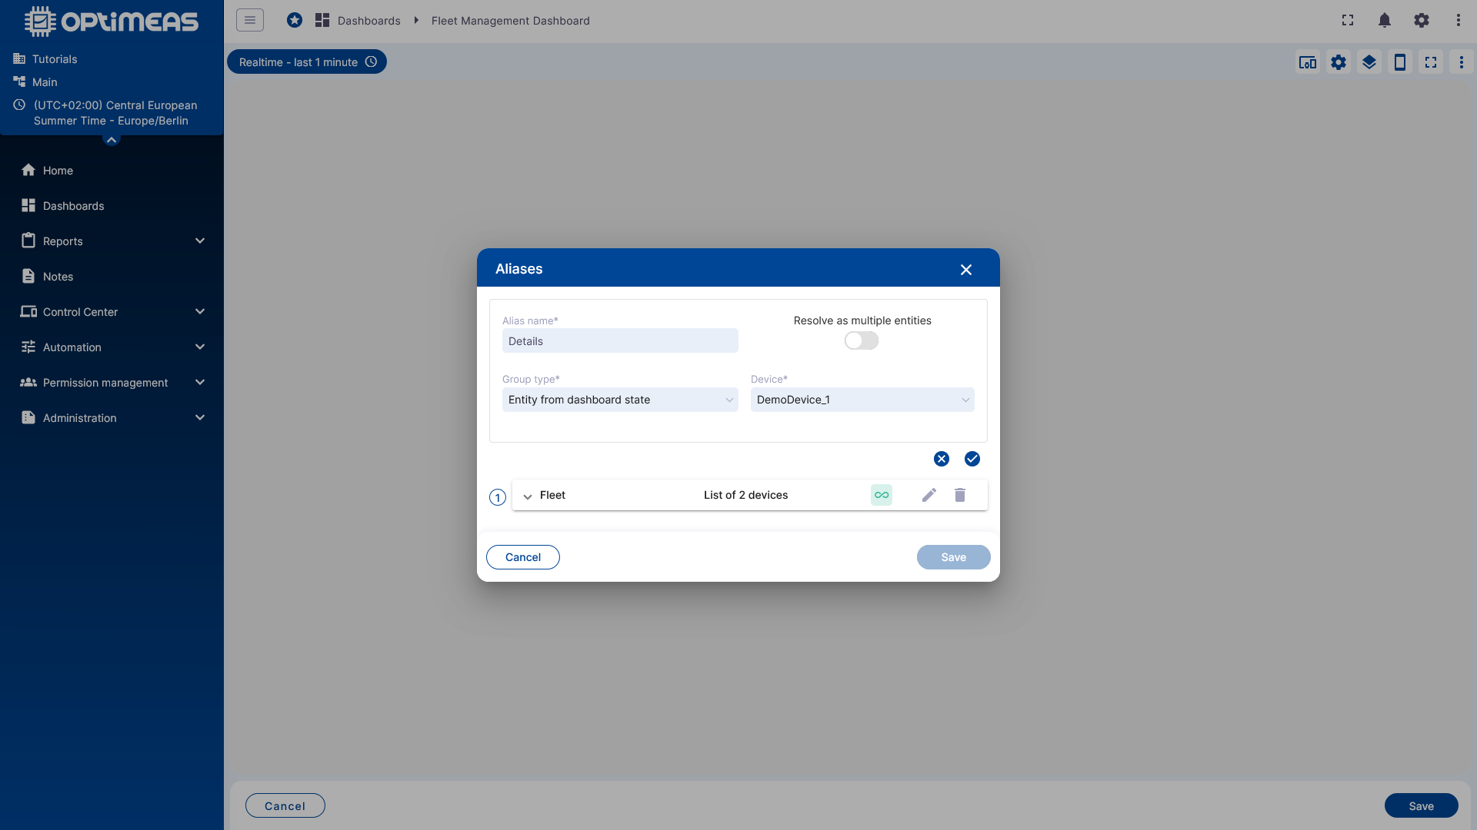Screen dimensions: 1477x830
Task: Cancel dashboard editing at bottom
Action: 285,805
